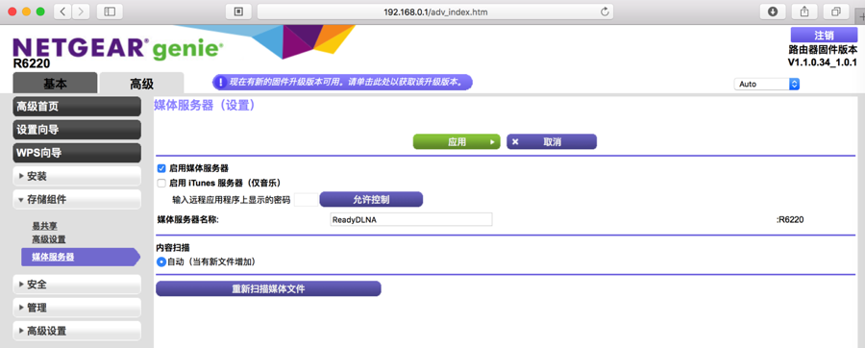Expand the 管理 section
Screen dimensions: 865x348
[77, 308]
